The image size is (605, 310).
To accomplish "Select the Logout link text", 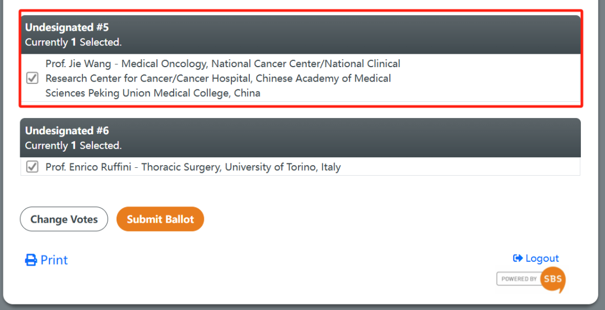I will (x=542, y=259).
